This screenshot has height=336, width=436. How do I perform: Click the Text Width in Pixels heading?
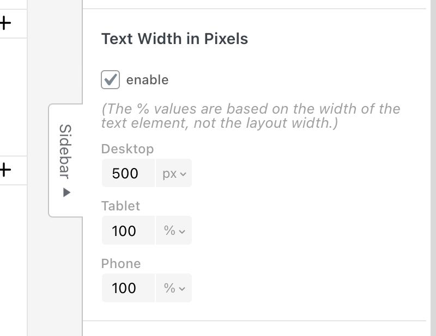click(x=174, y=39)
